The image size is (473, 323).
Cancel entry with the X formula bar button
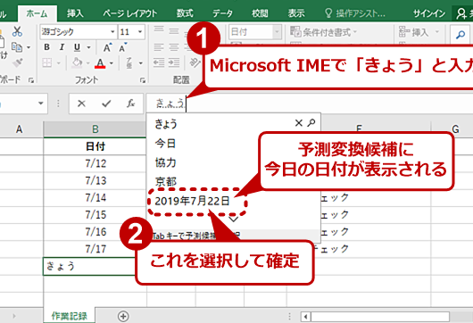pos(81,104)
